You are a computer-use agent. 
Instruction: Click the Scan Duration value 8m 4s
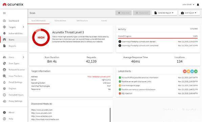point(52,62)
